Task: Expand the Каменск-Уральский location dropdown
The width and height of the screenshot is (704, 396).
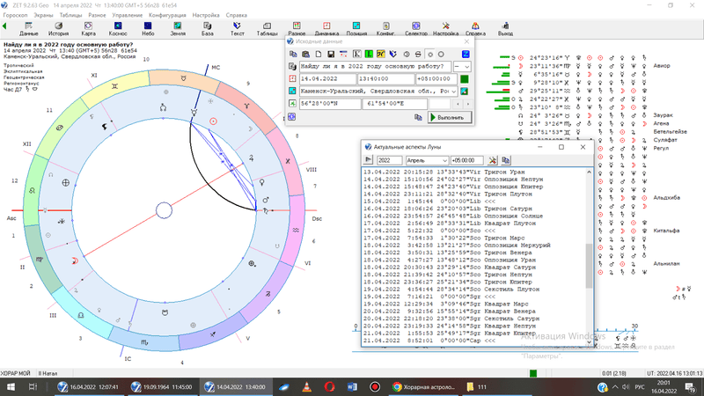Action: [x=455, y=91]
